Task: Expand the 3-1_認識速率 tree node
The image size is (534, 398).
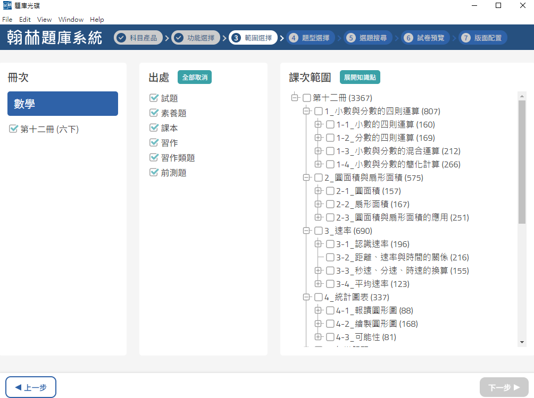Action: (318, 244)
